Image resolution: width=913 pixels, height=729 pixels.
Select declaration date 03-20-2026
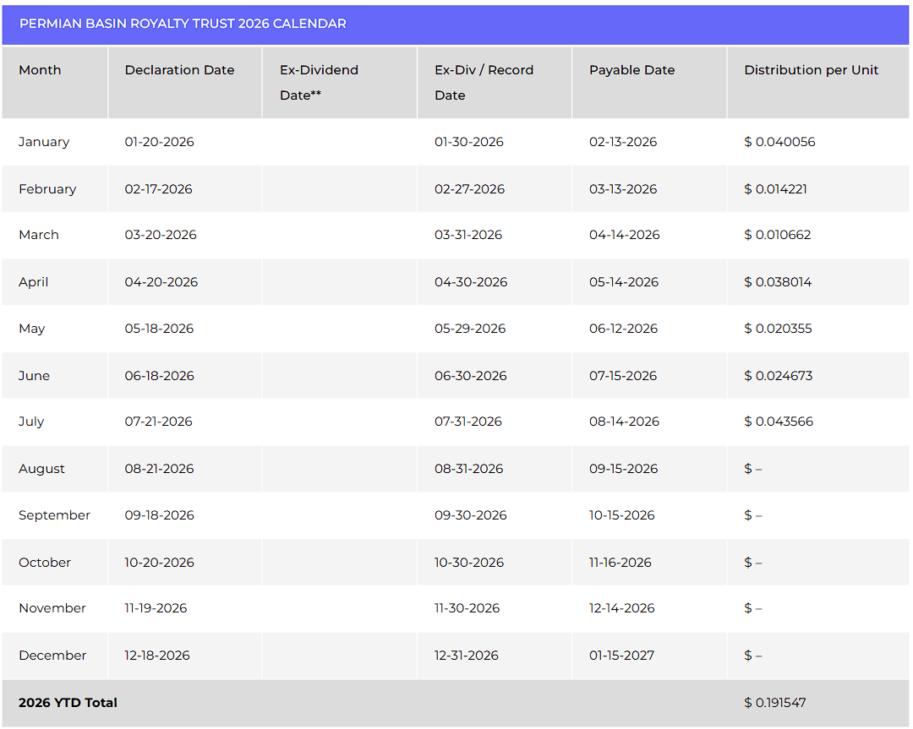[x=161, y=235]
